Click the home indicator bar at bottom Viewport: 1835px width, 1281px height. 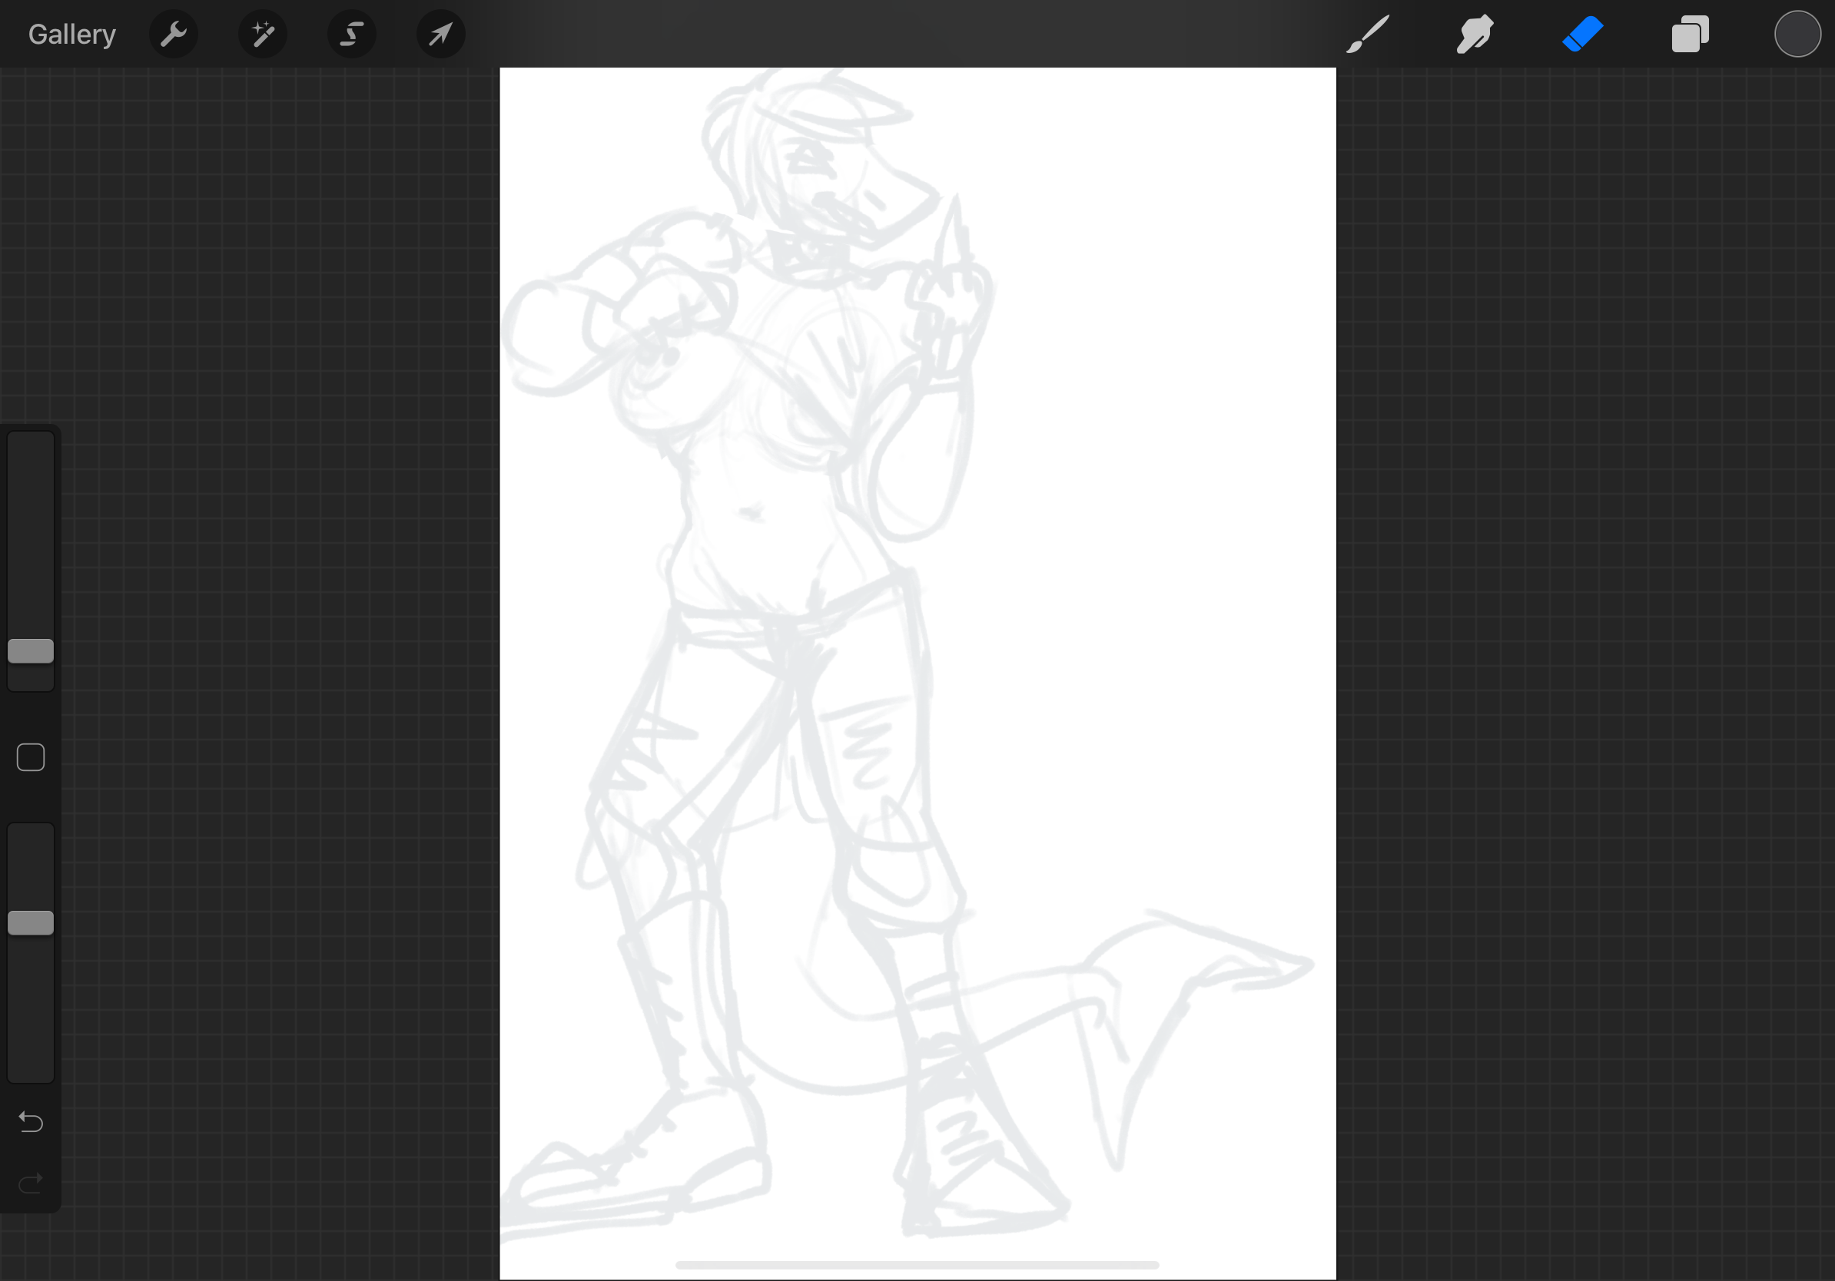[917, 1265]
